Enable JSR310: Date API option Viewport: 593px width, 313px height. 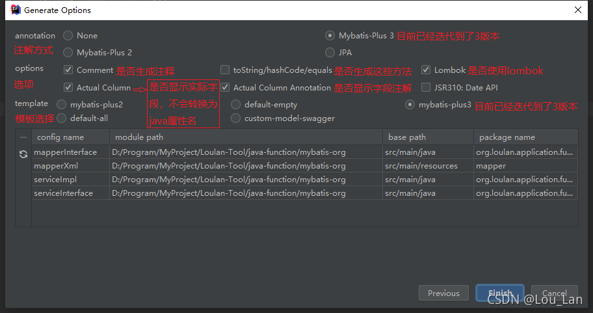click(x=426, y=87)
